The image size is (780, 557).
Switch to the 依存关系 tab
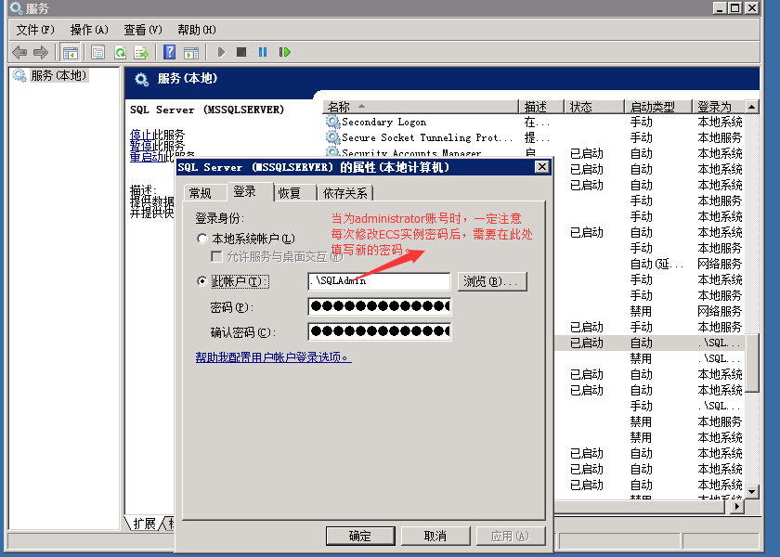click(344, 193)
